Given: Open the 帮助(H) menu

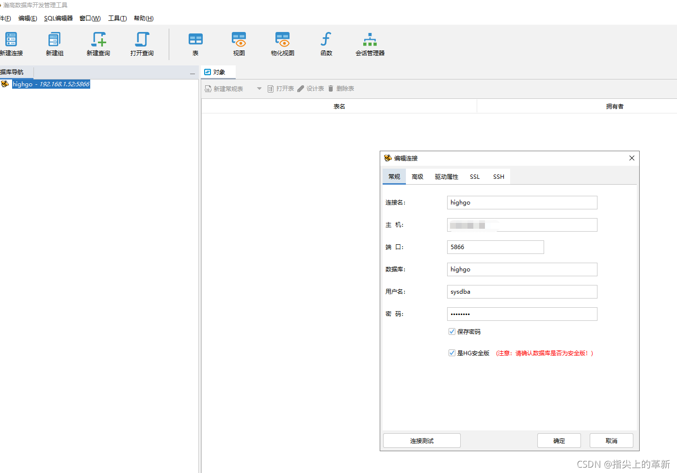Looking at the screenshot, I should point(144,18).
